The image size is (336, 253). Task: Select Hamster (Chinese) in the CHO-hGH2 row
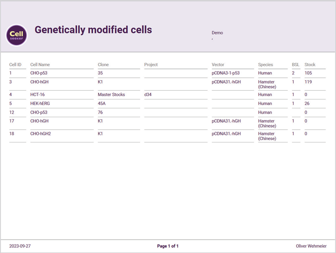[x=267, y=136]
